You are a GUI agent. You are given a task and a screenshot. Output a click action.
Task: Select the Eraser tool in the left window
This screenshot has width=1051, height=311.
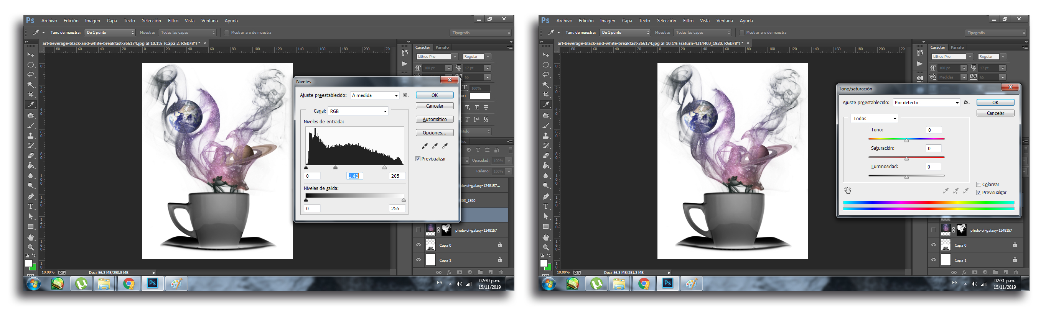click(31, 156)
